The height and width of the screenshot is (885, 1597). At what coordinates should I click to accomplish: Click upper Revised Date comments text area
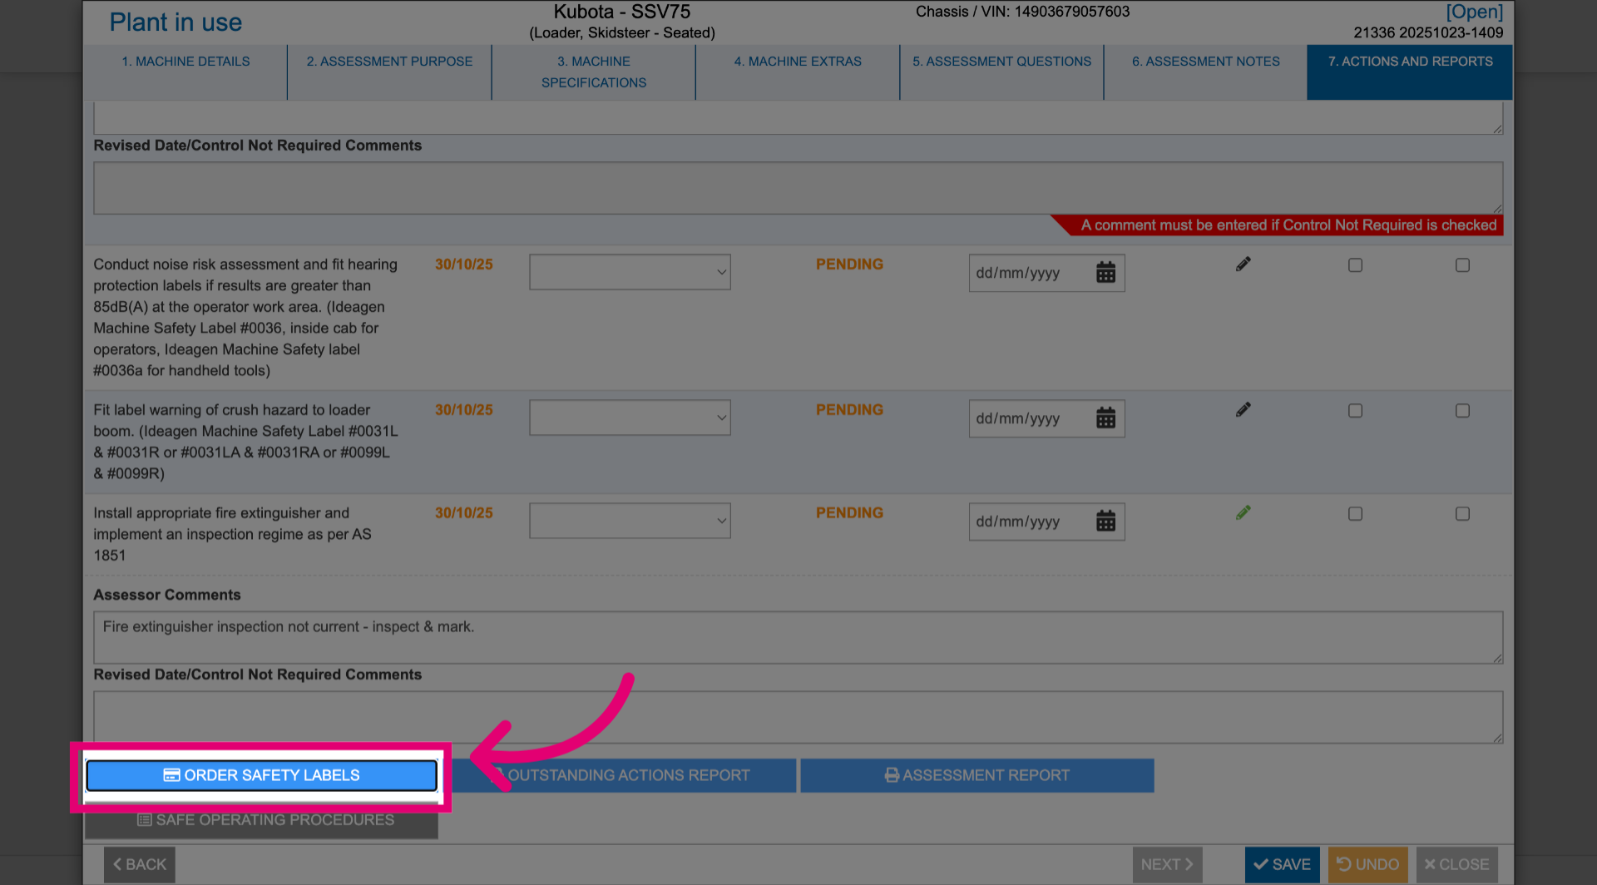(x=798, y=188)
